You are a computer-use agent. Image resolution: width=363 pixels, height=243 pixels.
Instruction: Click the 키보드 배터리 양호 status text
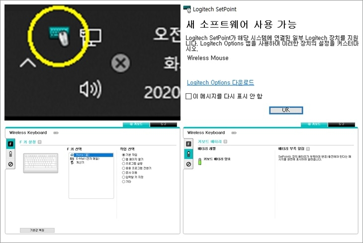click(x=217, y=159)
